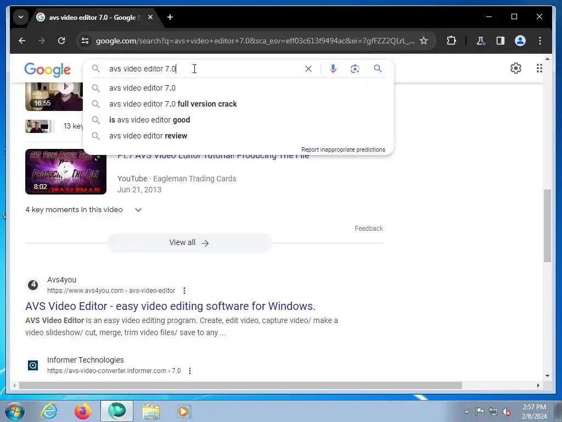Viewport: 562px width, 422px height.
Task: Click Report inappropriate predictions
Action: pos(343,149)
